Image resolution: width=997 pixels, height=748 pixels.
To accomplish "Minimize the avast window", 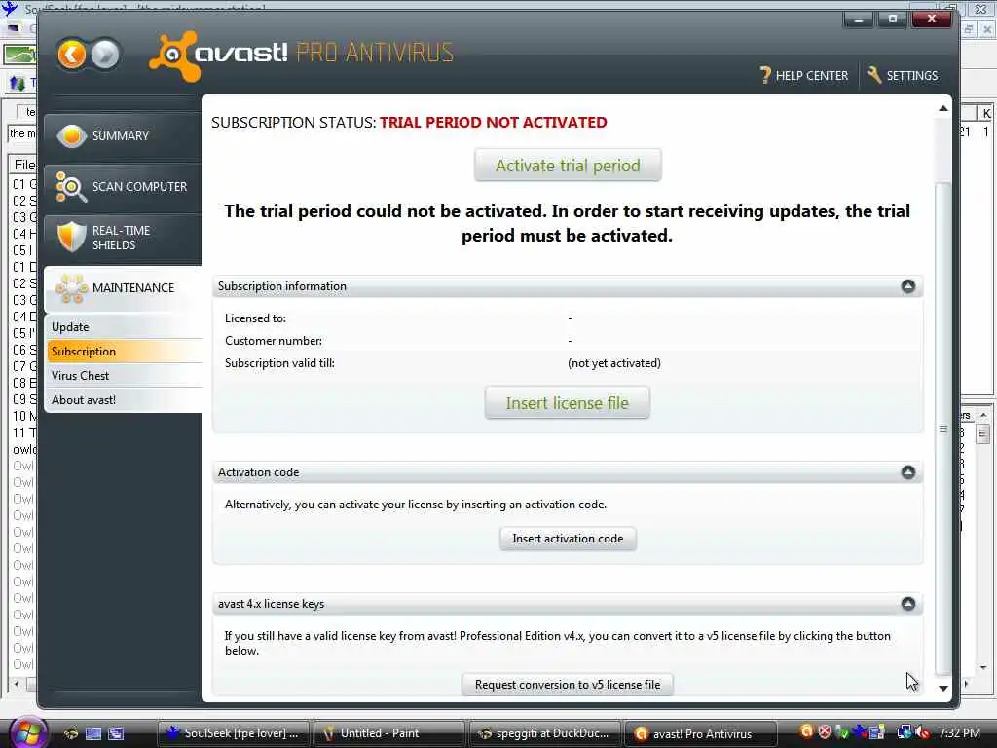I will tap(859, 19).
